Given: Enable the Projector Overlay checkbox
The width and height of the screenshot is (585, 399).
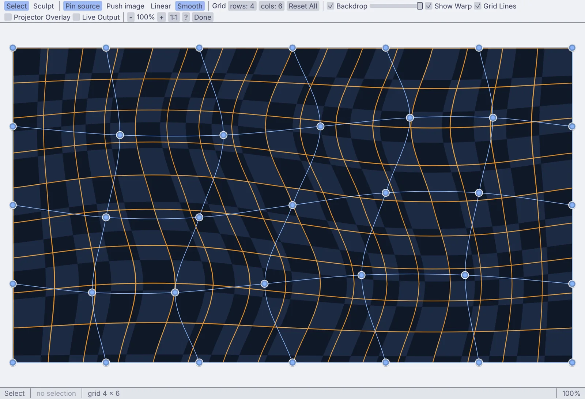Looking at the screenshot, I should pos(8,17).
